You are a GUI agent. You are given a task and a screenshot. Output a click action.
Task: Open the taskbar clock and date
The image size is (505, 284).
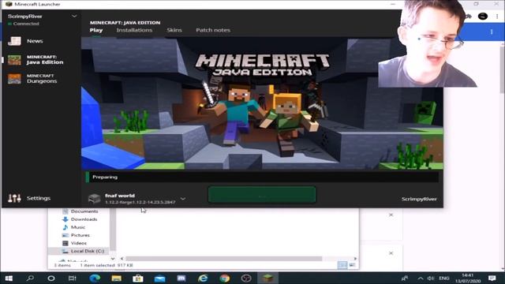[x=468, y=278]
